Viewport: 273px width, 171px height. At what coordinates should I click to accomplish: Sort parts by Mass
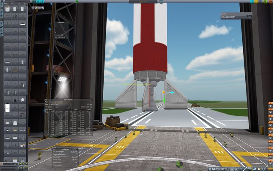12,4
